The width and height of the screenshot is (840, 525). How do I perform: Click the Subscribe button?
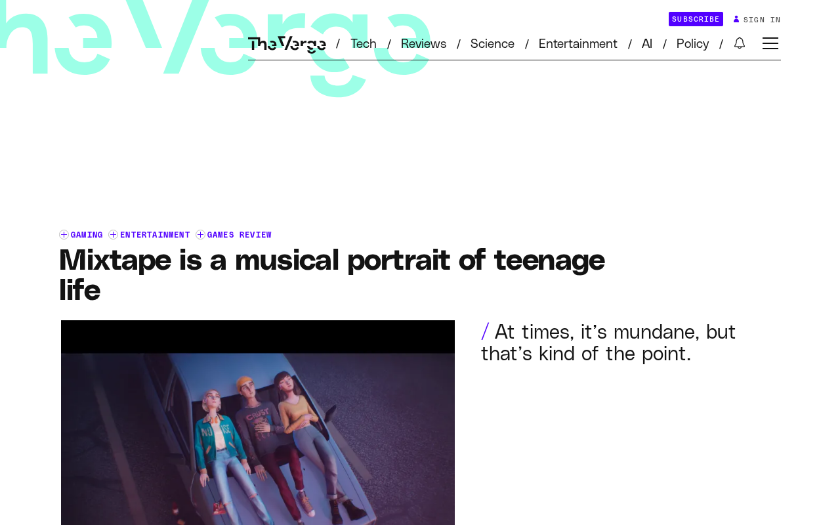696,19
